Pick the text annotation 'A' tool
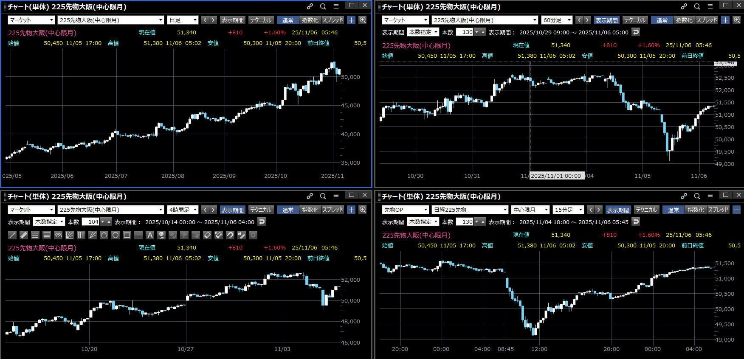 click(150, 235)
